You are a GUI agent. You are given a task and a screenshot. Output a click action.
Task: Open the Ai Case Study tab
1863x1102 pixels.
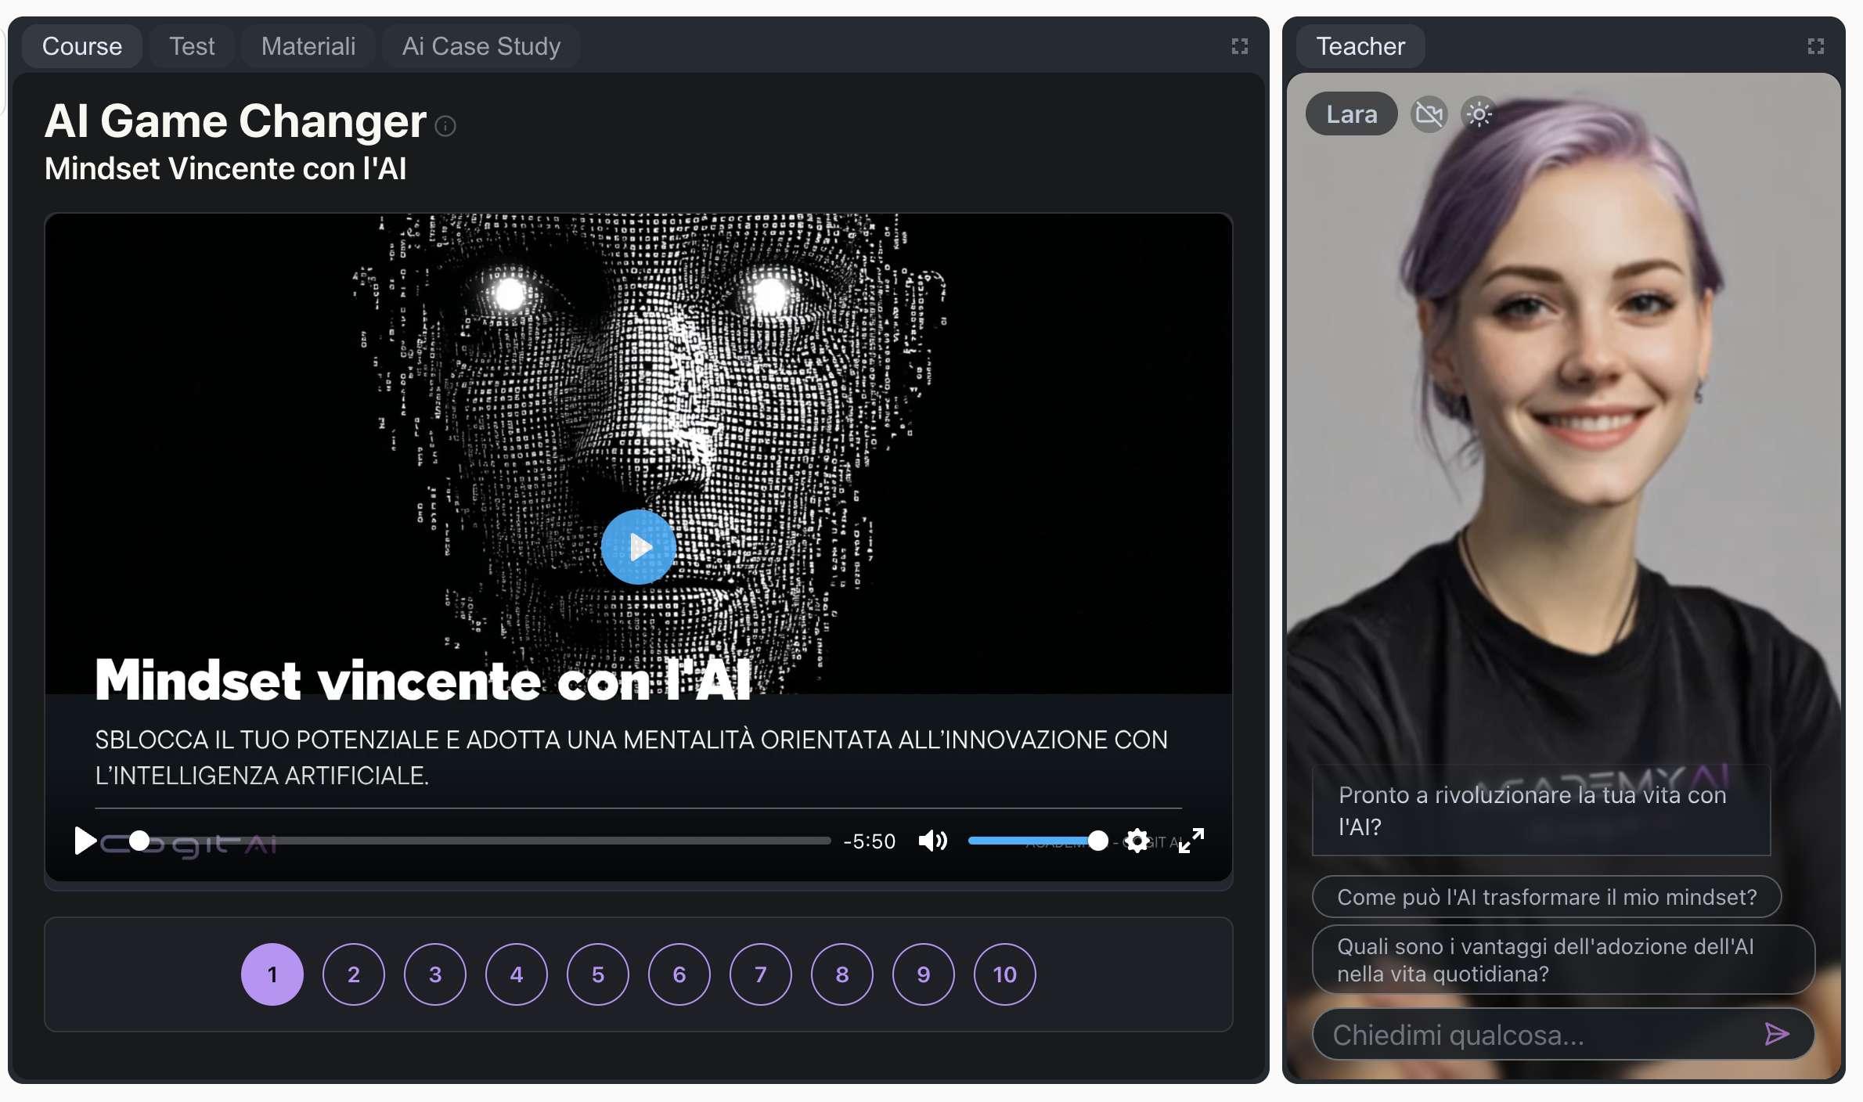click(x=481, y=46)
